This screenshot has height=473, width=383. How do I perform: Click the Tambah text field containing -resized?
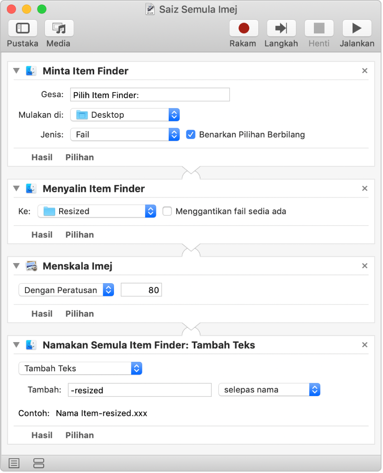click(x=139, y=390)
